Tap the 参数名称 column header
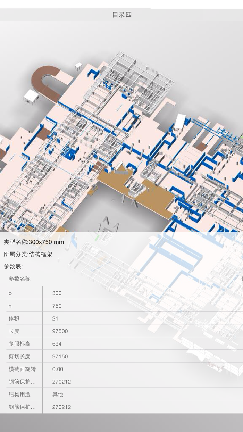This screenshot has height=432, width=243. (x=19, y=279)
